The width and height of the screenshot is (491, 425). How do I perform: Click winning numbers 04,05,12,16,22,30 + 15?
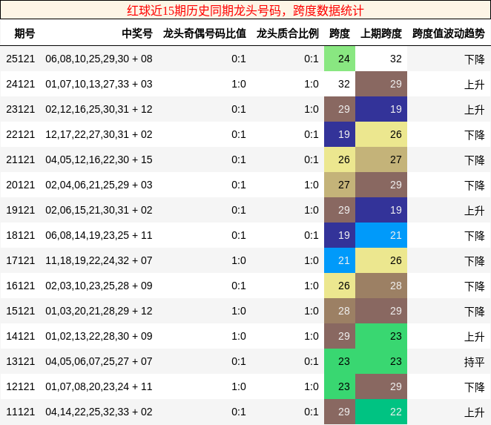(99, 159)
